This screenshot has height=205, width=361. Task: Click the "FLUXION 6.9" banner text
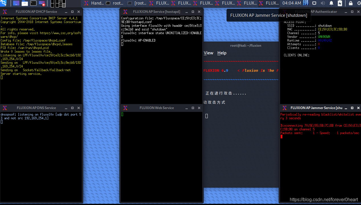pos(216,70)
